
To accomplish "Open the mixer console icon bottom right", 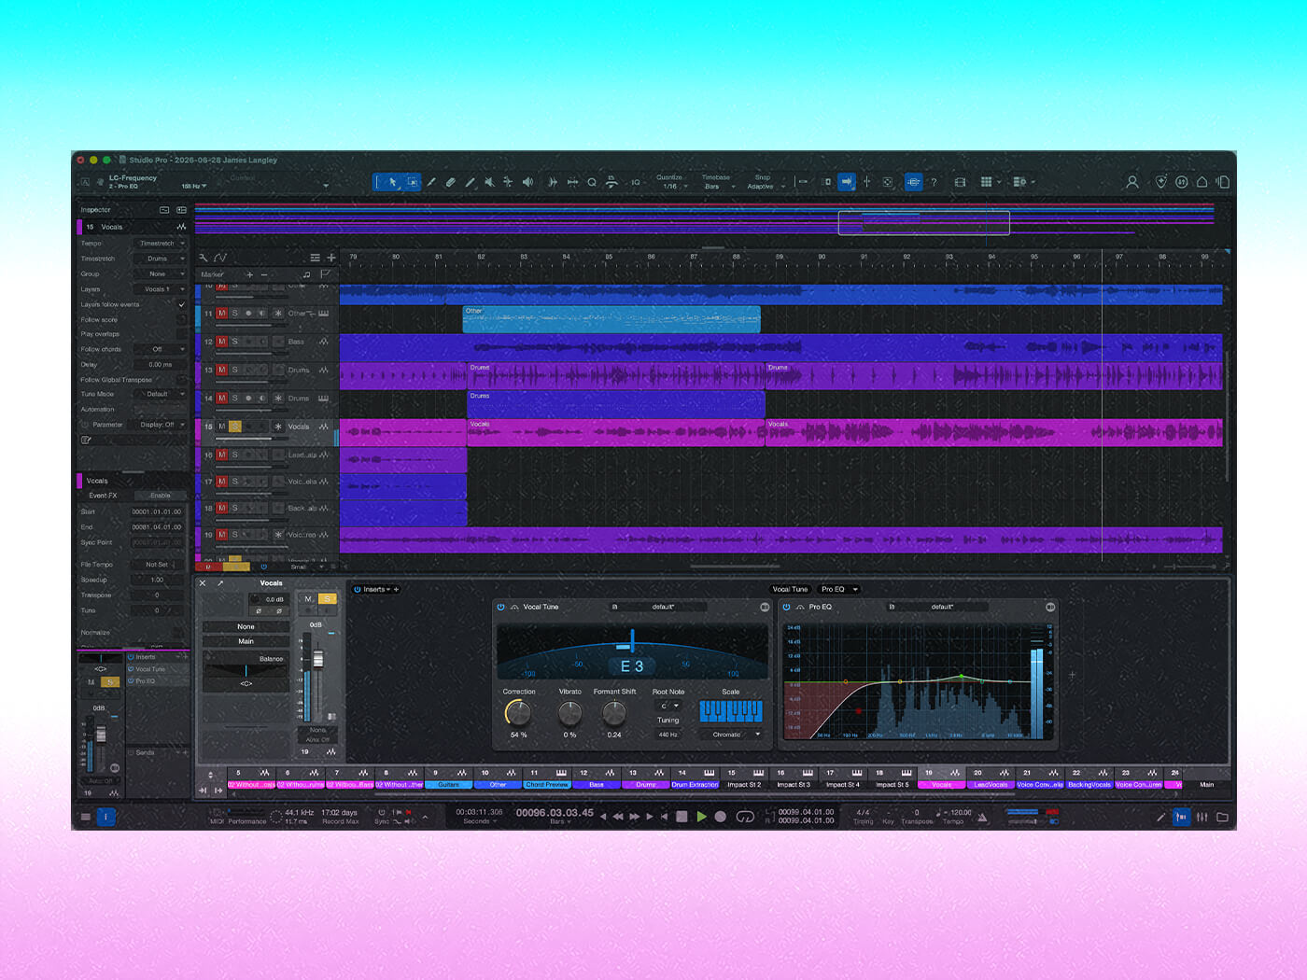I will point(1202,817).
